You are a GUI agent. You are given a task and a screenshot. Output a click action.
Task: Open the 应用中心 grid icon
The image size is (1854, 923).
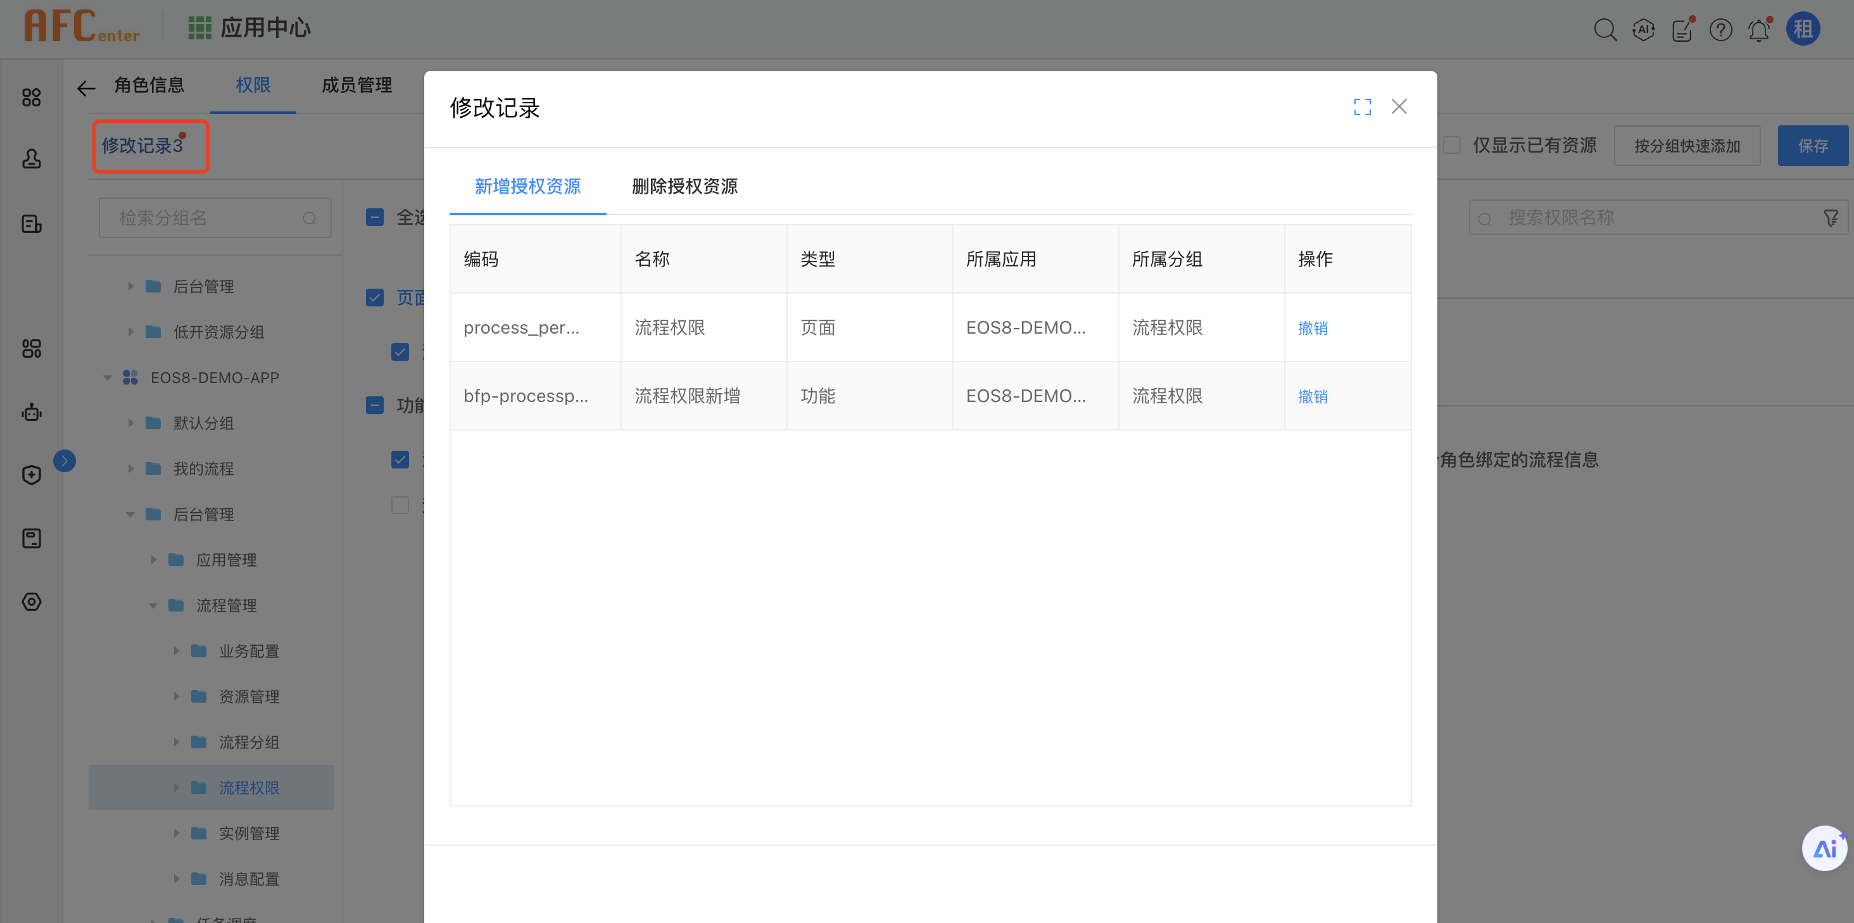199,28
